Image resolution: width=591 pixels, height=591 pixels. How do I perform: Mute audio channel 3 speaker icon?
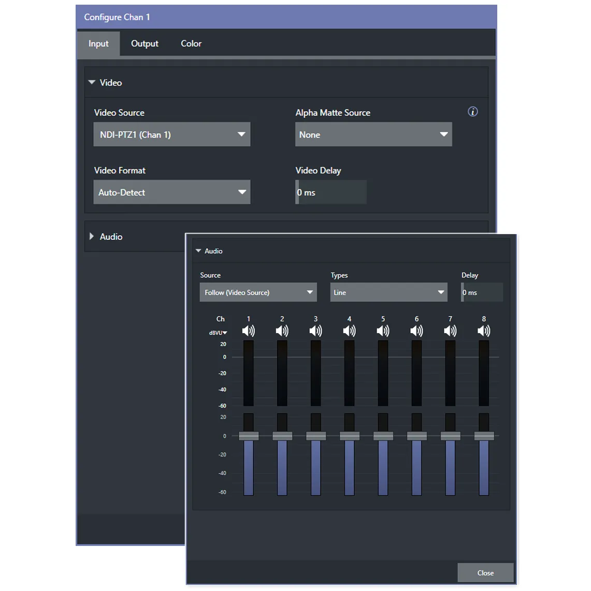pyautogui.click(x=316, y=331)
